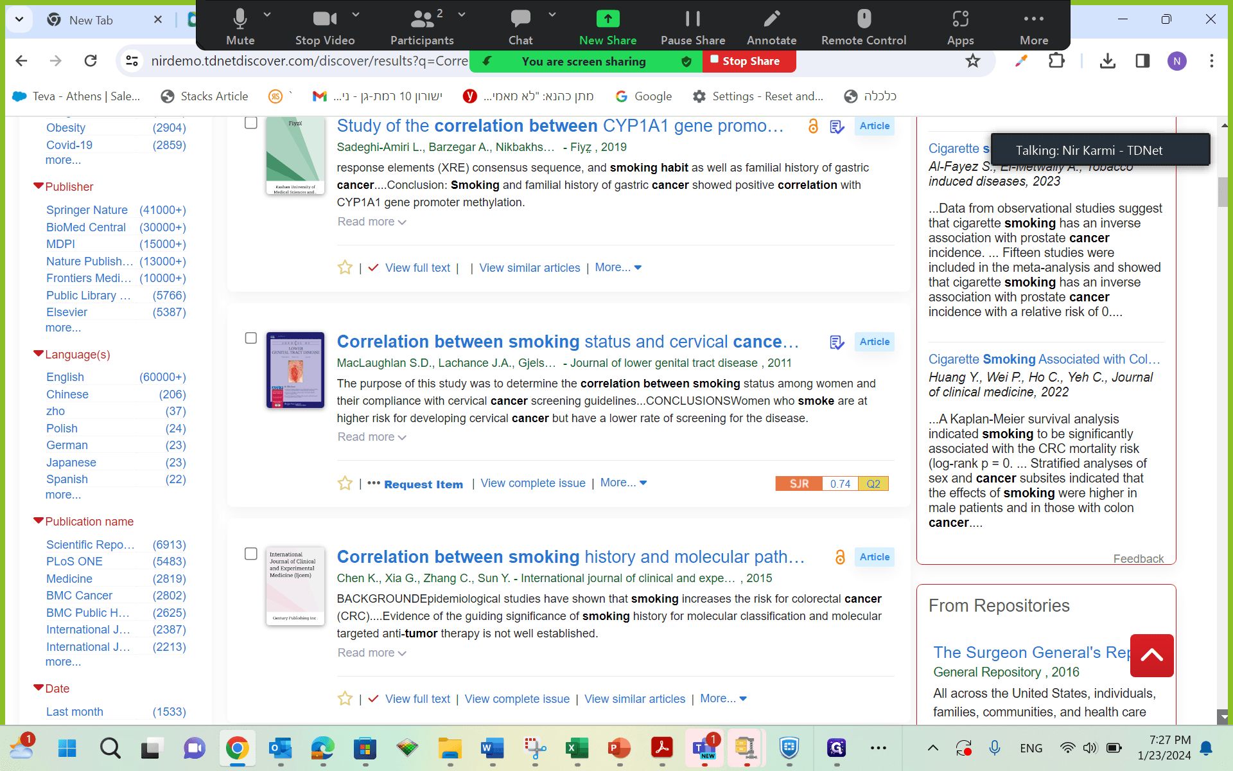Stop Video in Zoom toolbar
1233x771 pixels.
tap(325, 26)
